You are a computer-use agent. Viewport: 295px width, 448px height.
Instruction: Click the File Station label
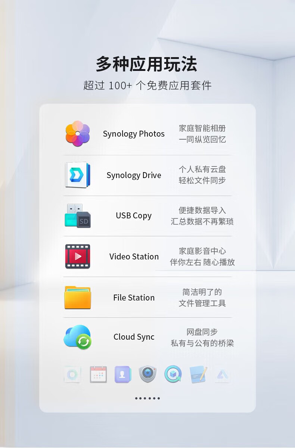point(134,298)
